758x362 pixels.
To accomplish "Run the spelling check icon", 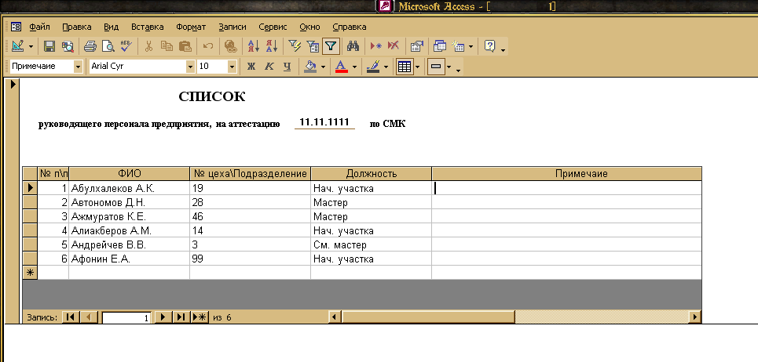I will click(x=126, y=46).
